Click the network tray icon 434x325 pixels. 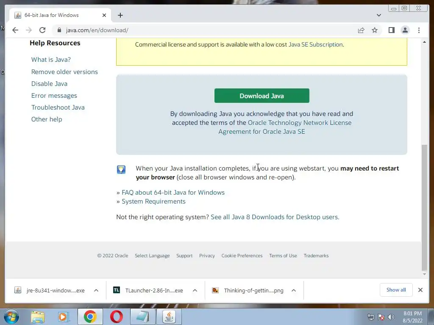(x=370, y=317)
